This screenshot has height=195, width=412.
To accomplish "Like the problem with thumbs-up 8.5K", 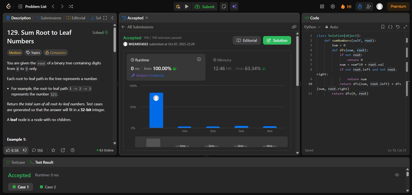I will click(x=13, y=150).
